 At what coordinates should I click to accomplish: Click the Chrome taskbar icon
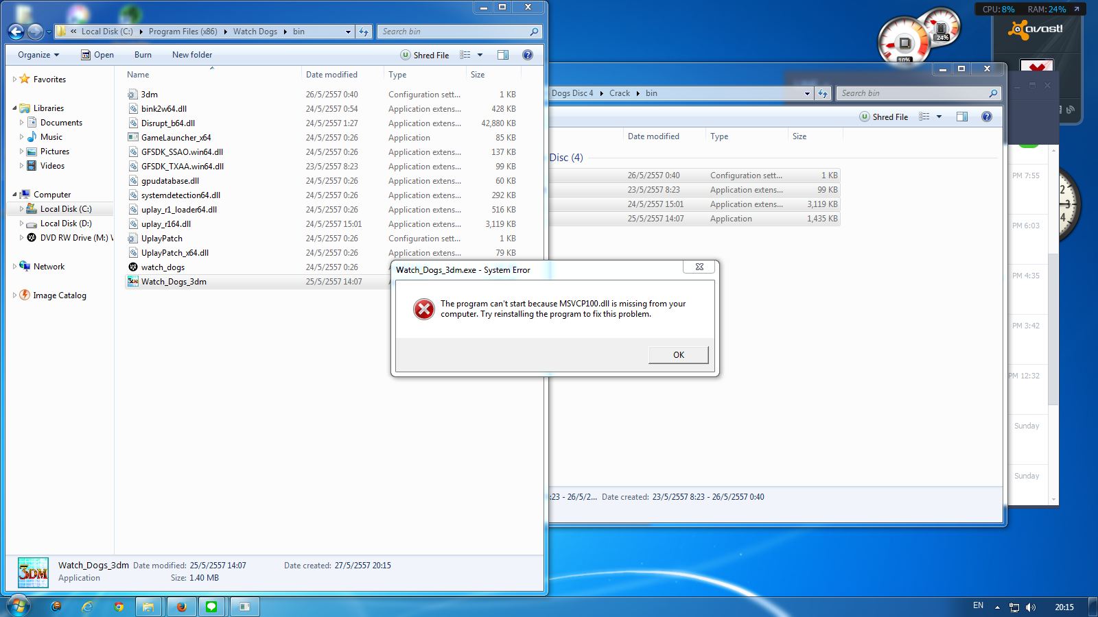119,607
